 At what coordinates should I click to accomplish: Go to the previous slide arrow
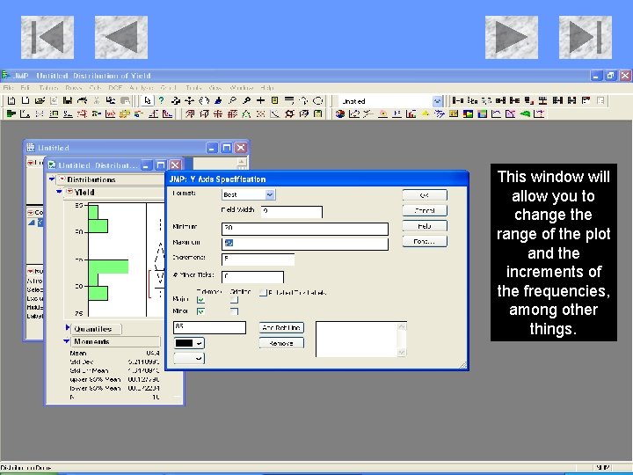[x=121, y=37]
